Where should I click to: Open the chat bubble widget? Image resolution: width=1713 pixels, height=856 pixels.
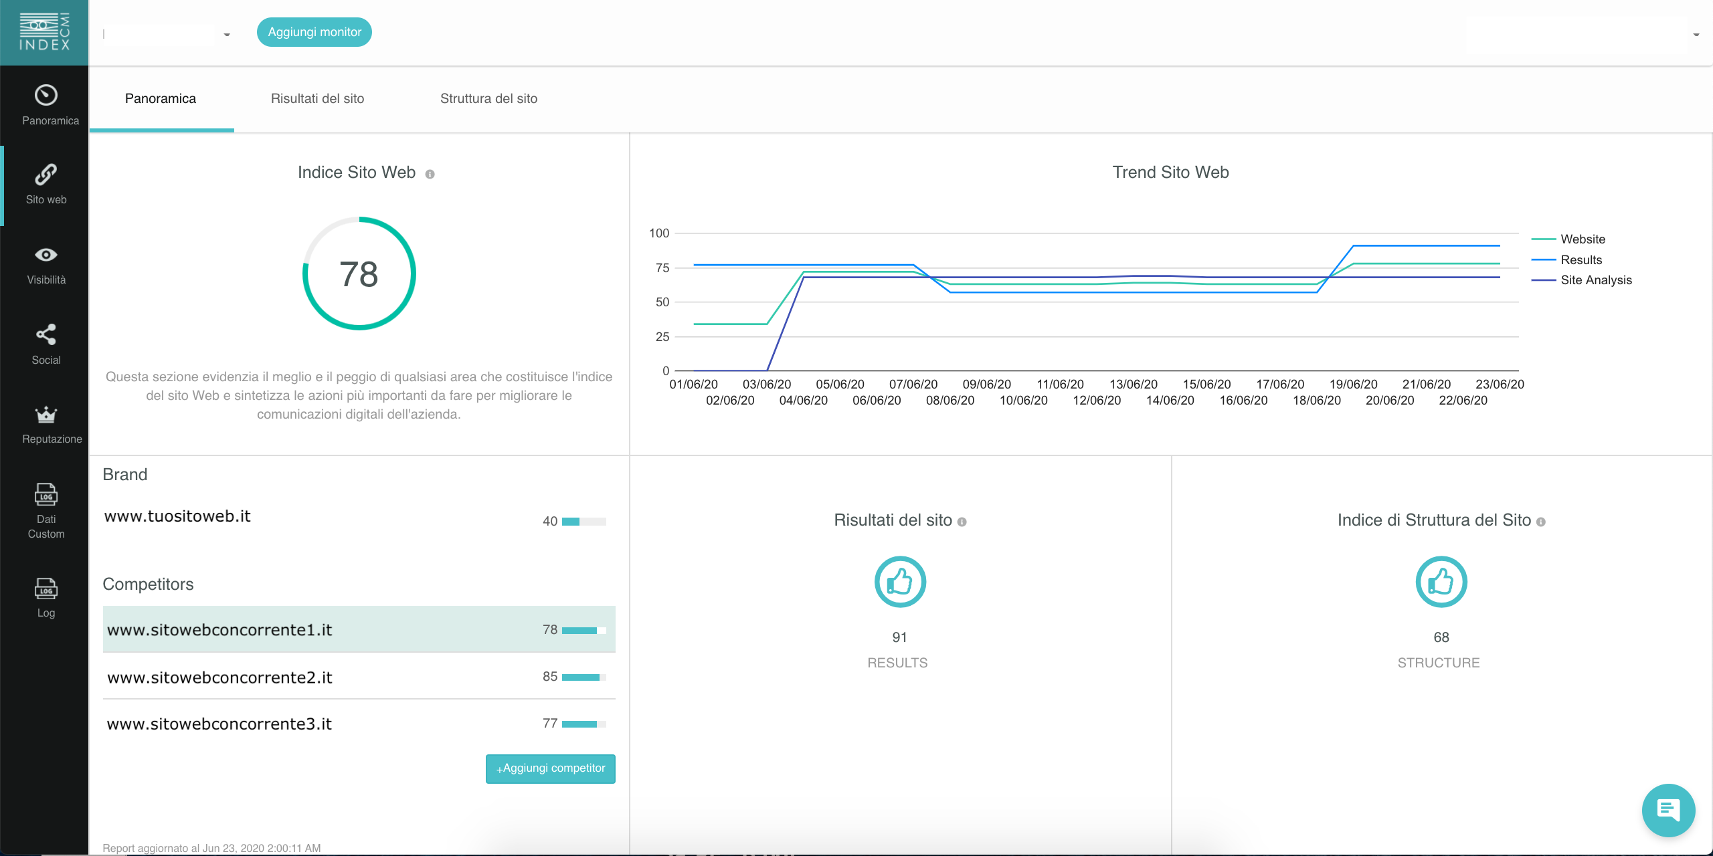click(x=1667, y=810)
